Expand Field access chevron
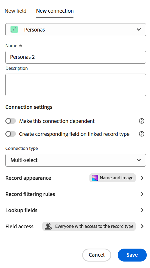 [x=142, y=226]
